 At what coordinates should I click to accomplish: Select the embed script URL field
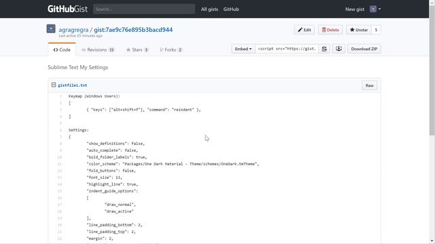coord(287,49)
